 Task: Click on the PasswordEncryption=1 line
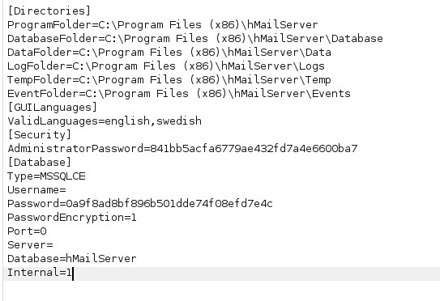click(x=72, y=217)
